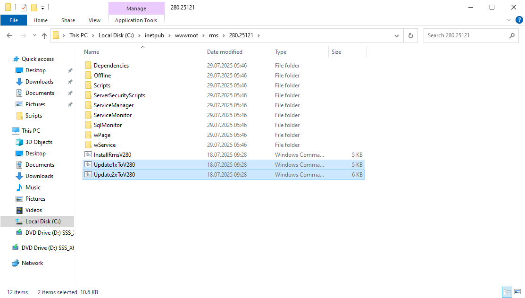The height and width of the screenshot is (298, 525).
Task: Click 'rms' breadcrumb in address bar
Action: click(214, 35)
